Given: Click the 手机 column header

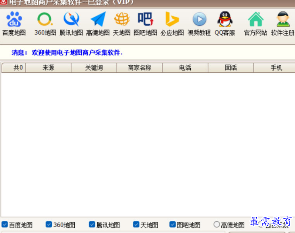Looking at the screenshot, I should point(275,68).
